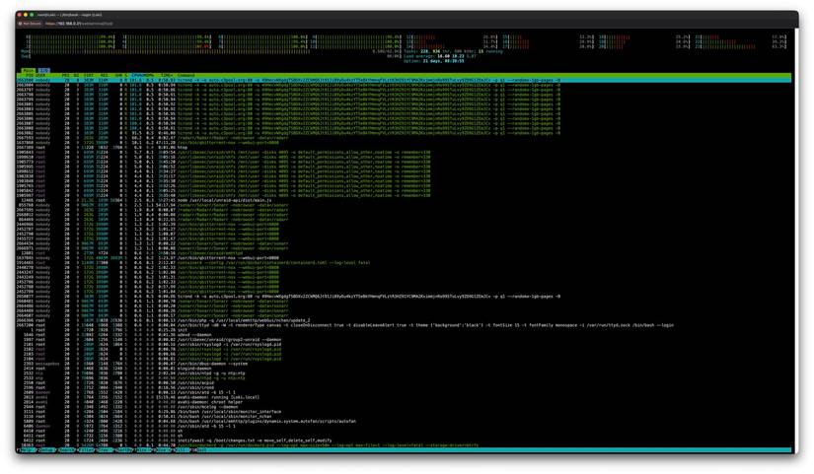Select the highlighted top process row
The width and height of the screenshot is (814, 474).
click(403, 81)
